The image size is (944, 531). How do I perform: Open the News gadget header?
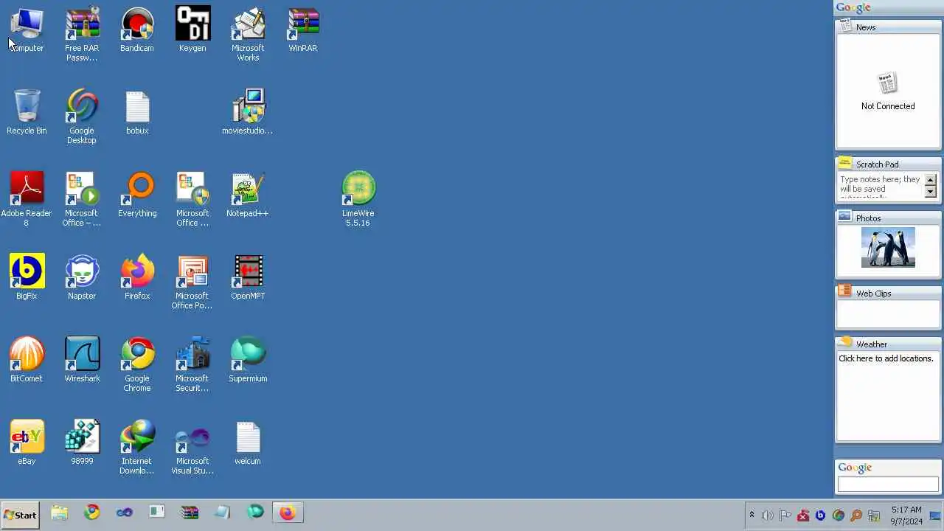coord(888,27)
